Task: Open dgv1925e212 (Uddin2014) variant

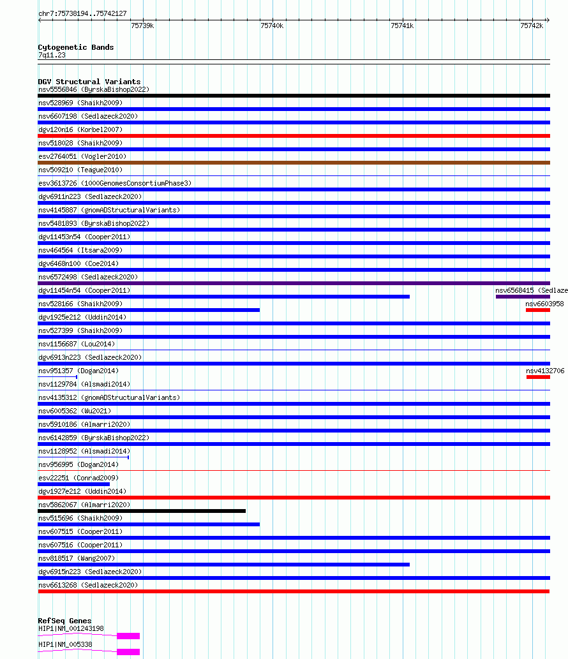Action: coord(82,318)
